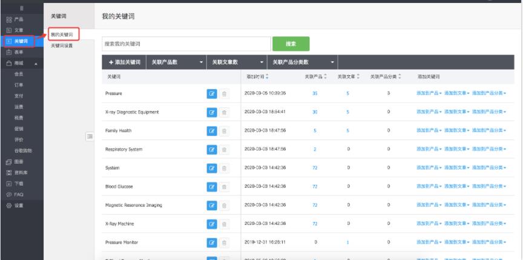Expand 添加到产品 dropdown for Pressure row
Image resolution: width=523 pixels, height=260 pixels.
[429, 93]
